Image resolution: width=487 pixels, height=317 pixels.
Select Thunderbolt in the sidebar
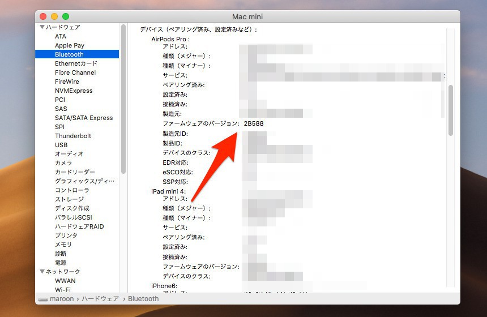[73, 136]
